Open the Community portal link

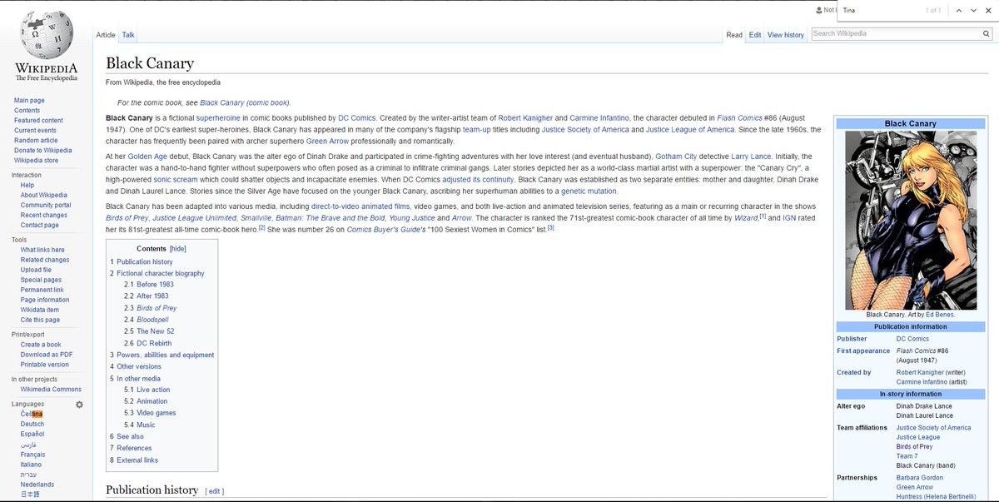(x=46, y=206)
